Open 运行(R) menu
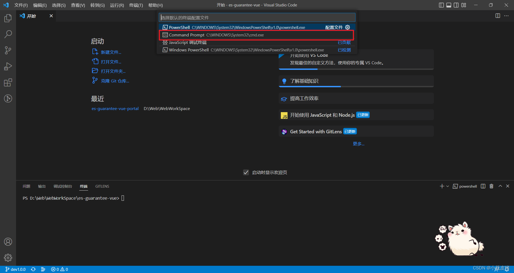The height and width of the screenshot is (273, 514). pyautogui.click(x=117, y=5)
